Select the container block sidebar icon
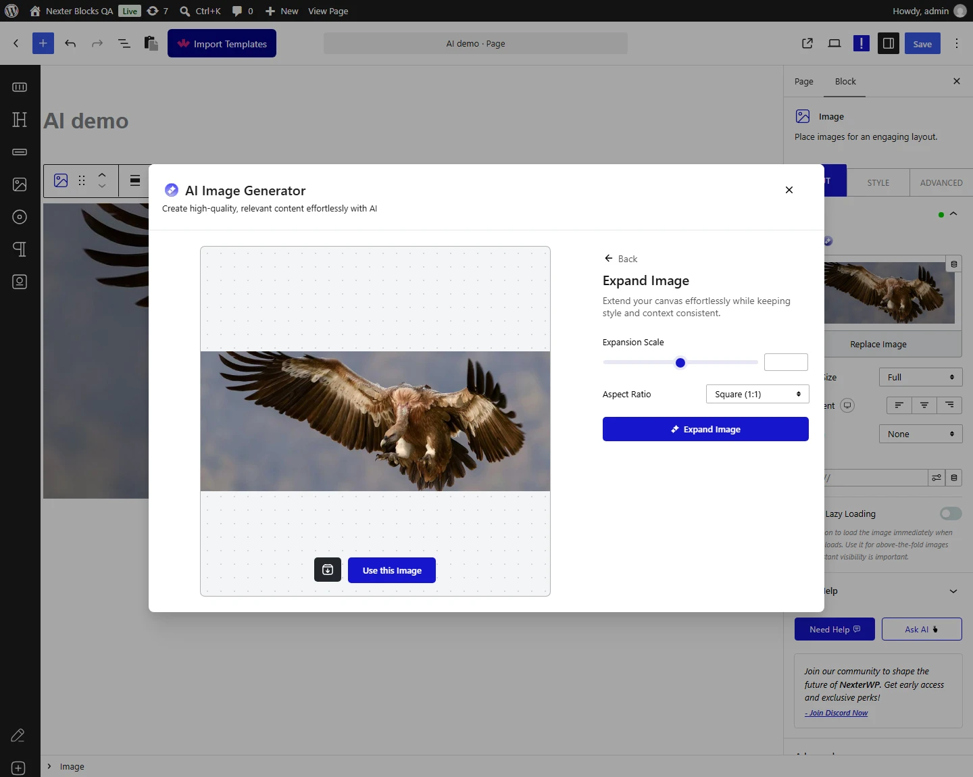The width and height of the screenshot is (973, 777). (20, 87)
